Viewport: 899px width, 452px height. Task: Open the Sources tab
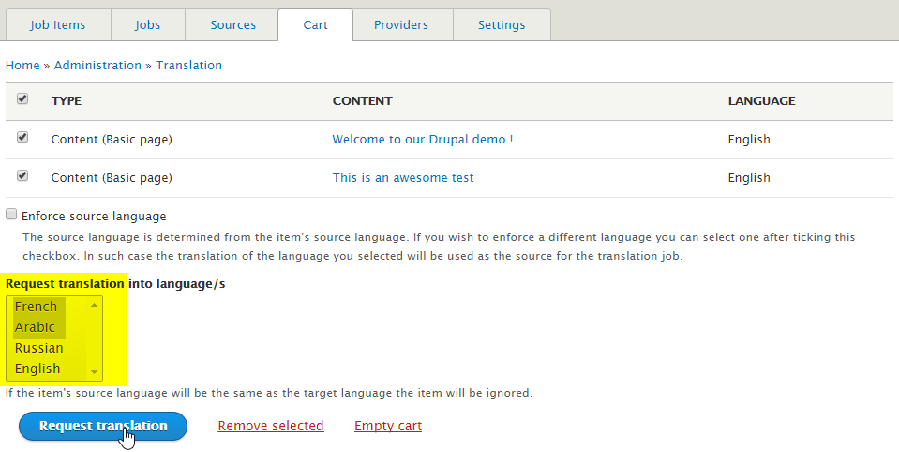coord(232,25)
